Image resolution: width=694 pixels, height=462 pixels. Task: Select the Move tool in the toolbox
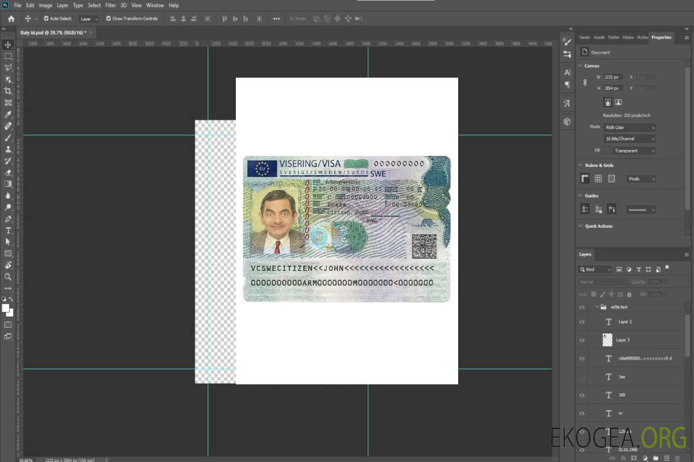pyautogui.click(x=8, y=45)
